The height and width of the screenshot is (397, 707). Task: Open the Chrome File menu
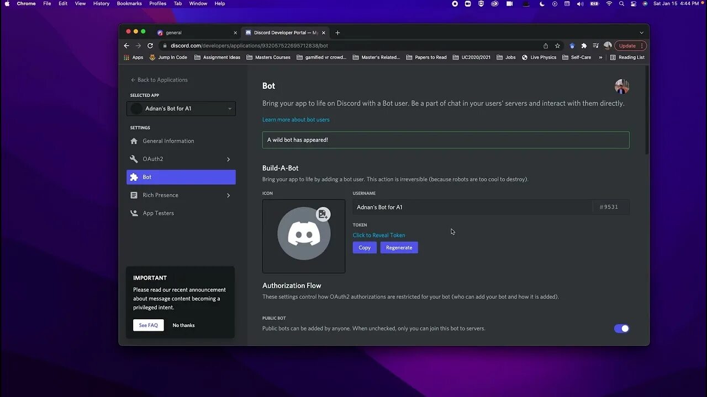(47, 3)
